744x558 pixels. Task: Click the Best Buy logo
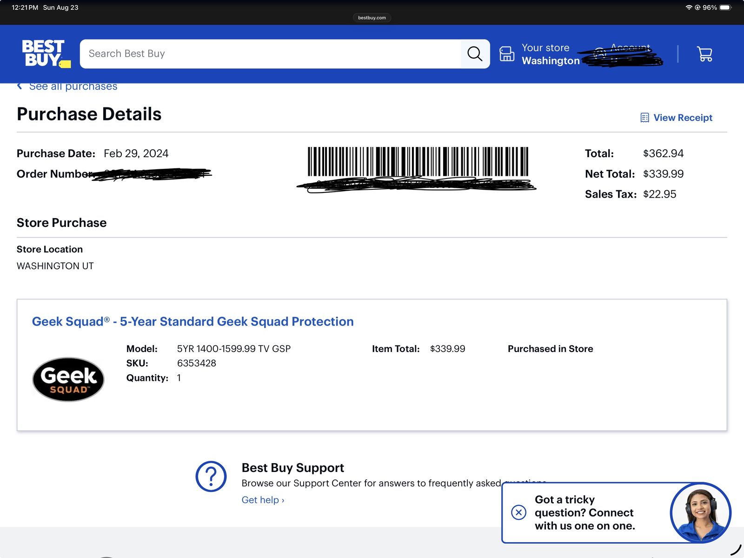pyautogui.click(x=46, y=53)
